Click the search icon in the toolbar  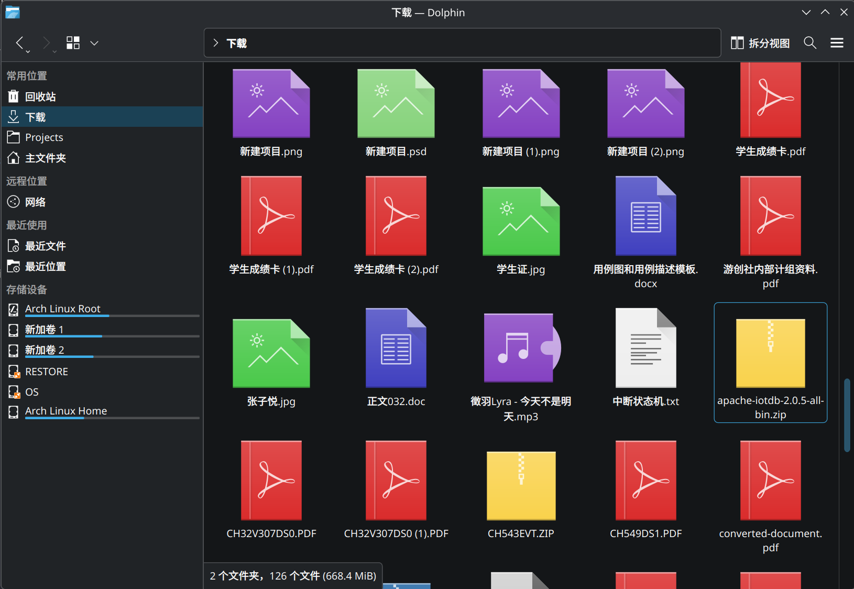[809, 42]
